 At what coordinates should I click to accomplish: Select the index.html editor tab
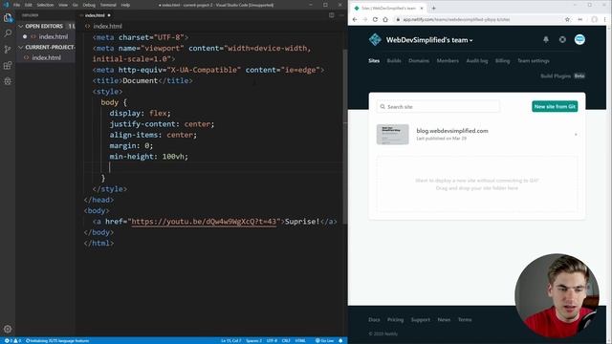click(96, 15)
